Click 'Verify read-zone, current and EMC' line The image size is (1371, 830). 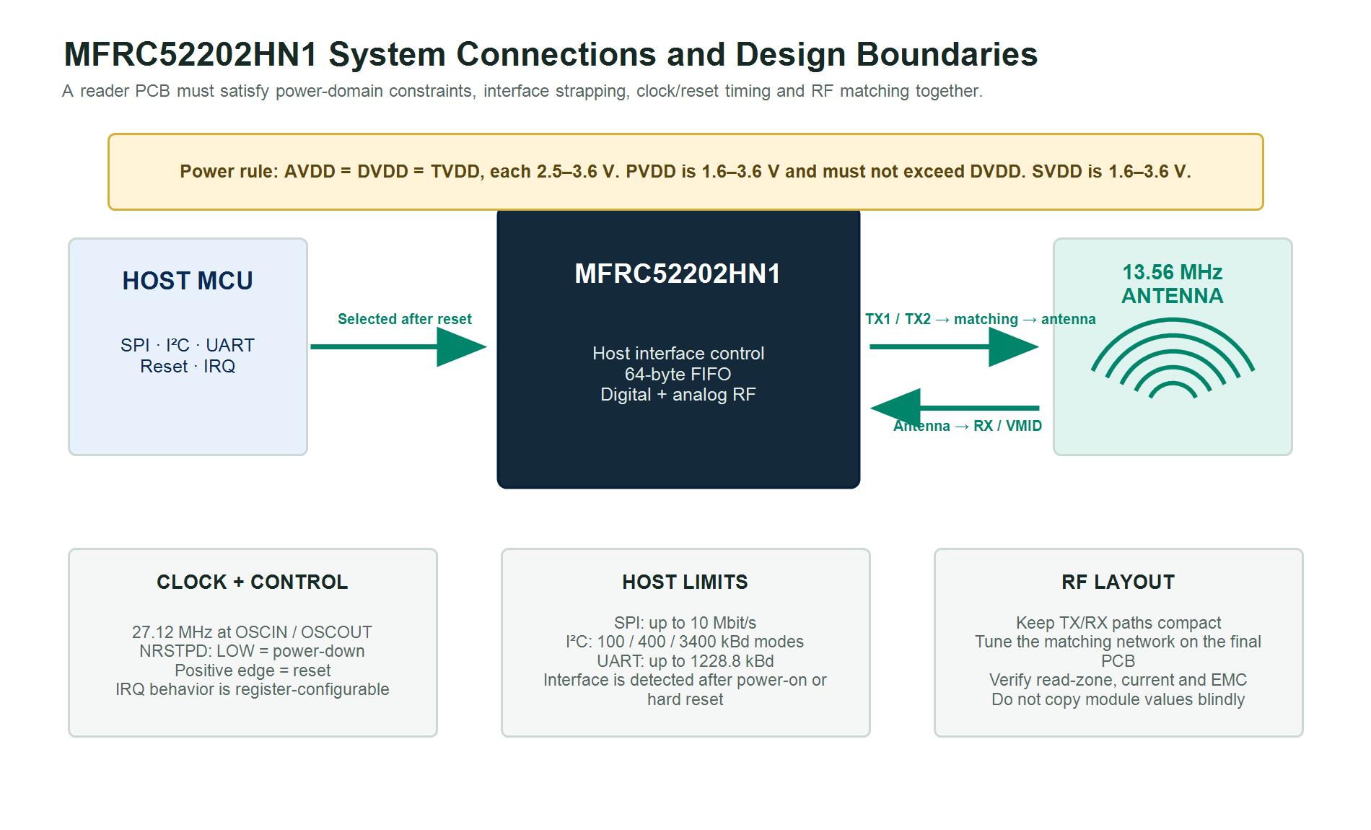tap(1118, 680)
